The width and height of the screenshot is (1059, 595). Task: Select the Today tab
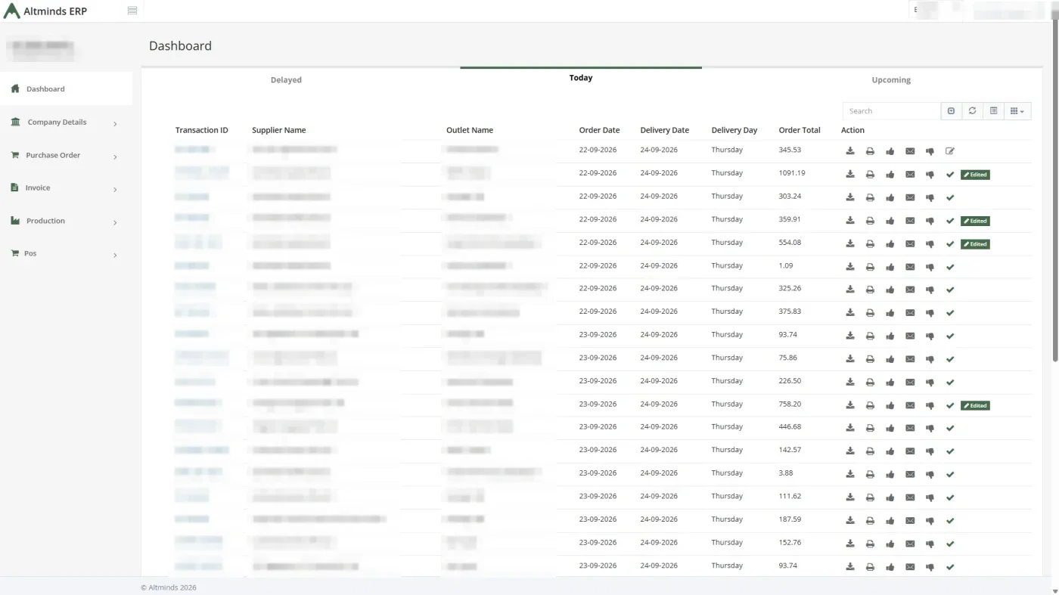[x=581, y=78]
